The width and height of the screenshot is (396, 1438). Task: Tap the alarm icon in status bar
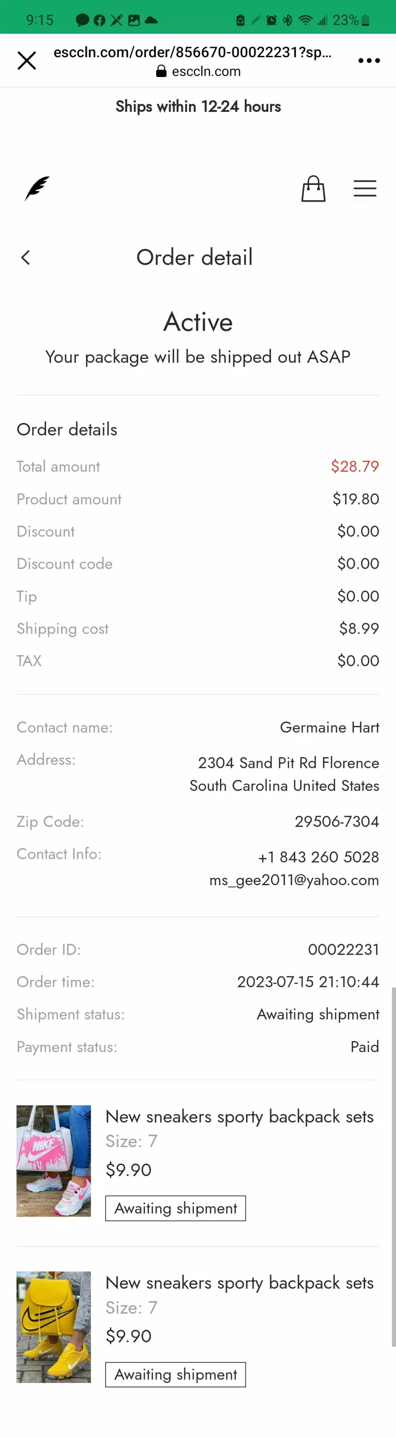271,20
